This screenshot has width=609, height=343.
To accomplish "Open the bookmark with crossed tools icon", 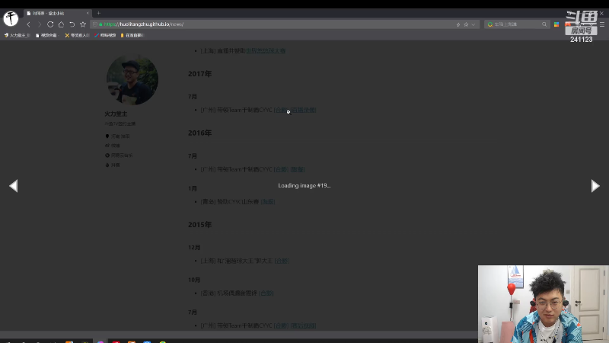I will pyautogui.click(x=77, y=35).
